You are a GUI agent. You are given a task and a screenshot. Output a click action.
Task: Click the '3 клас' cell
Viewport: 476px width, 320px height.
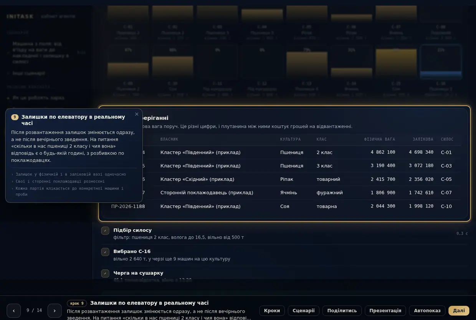(324, 166)
